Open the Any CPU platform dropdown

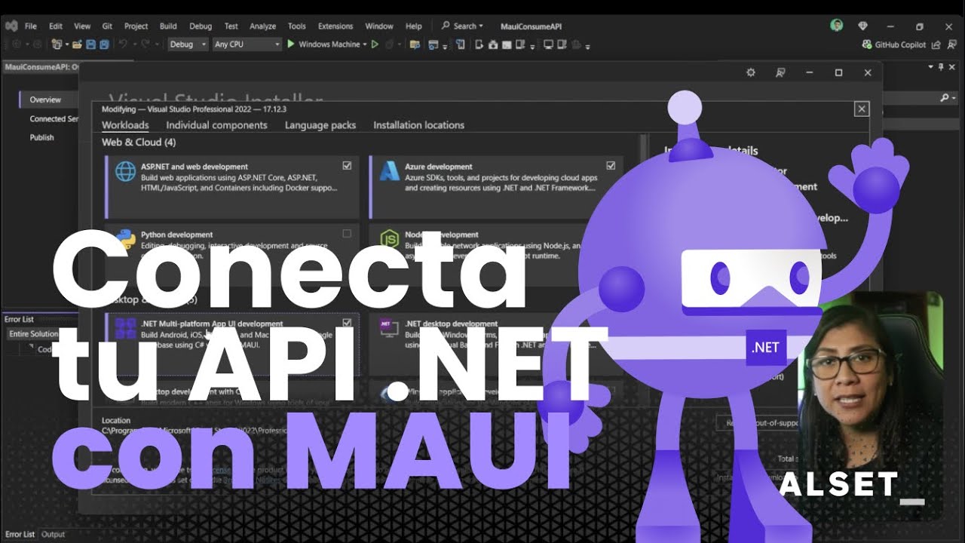(x=247, y=44)
